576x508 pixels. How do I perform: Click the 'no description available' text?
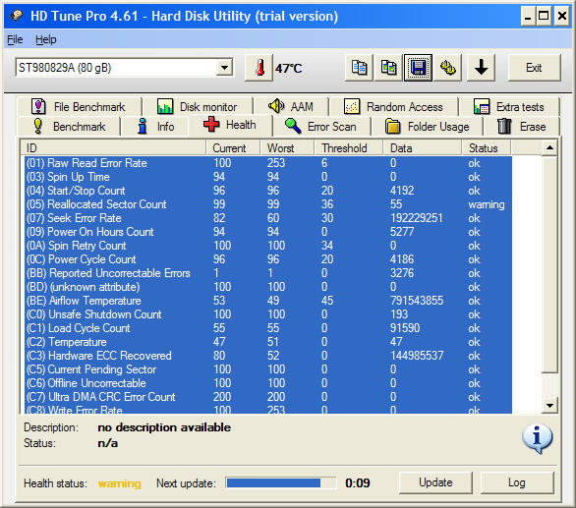click(164, 427)
